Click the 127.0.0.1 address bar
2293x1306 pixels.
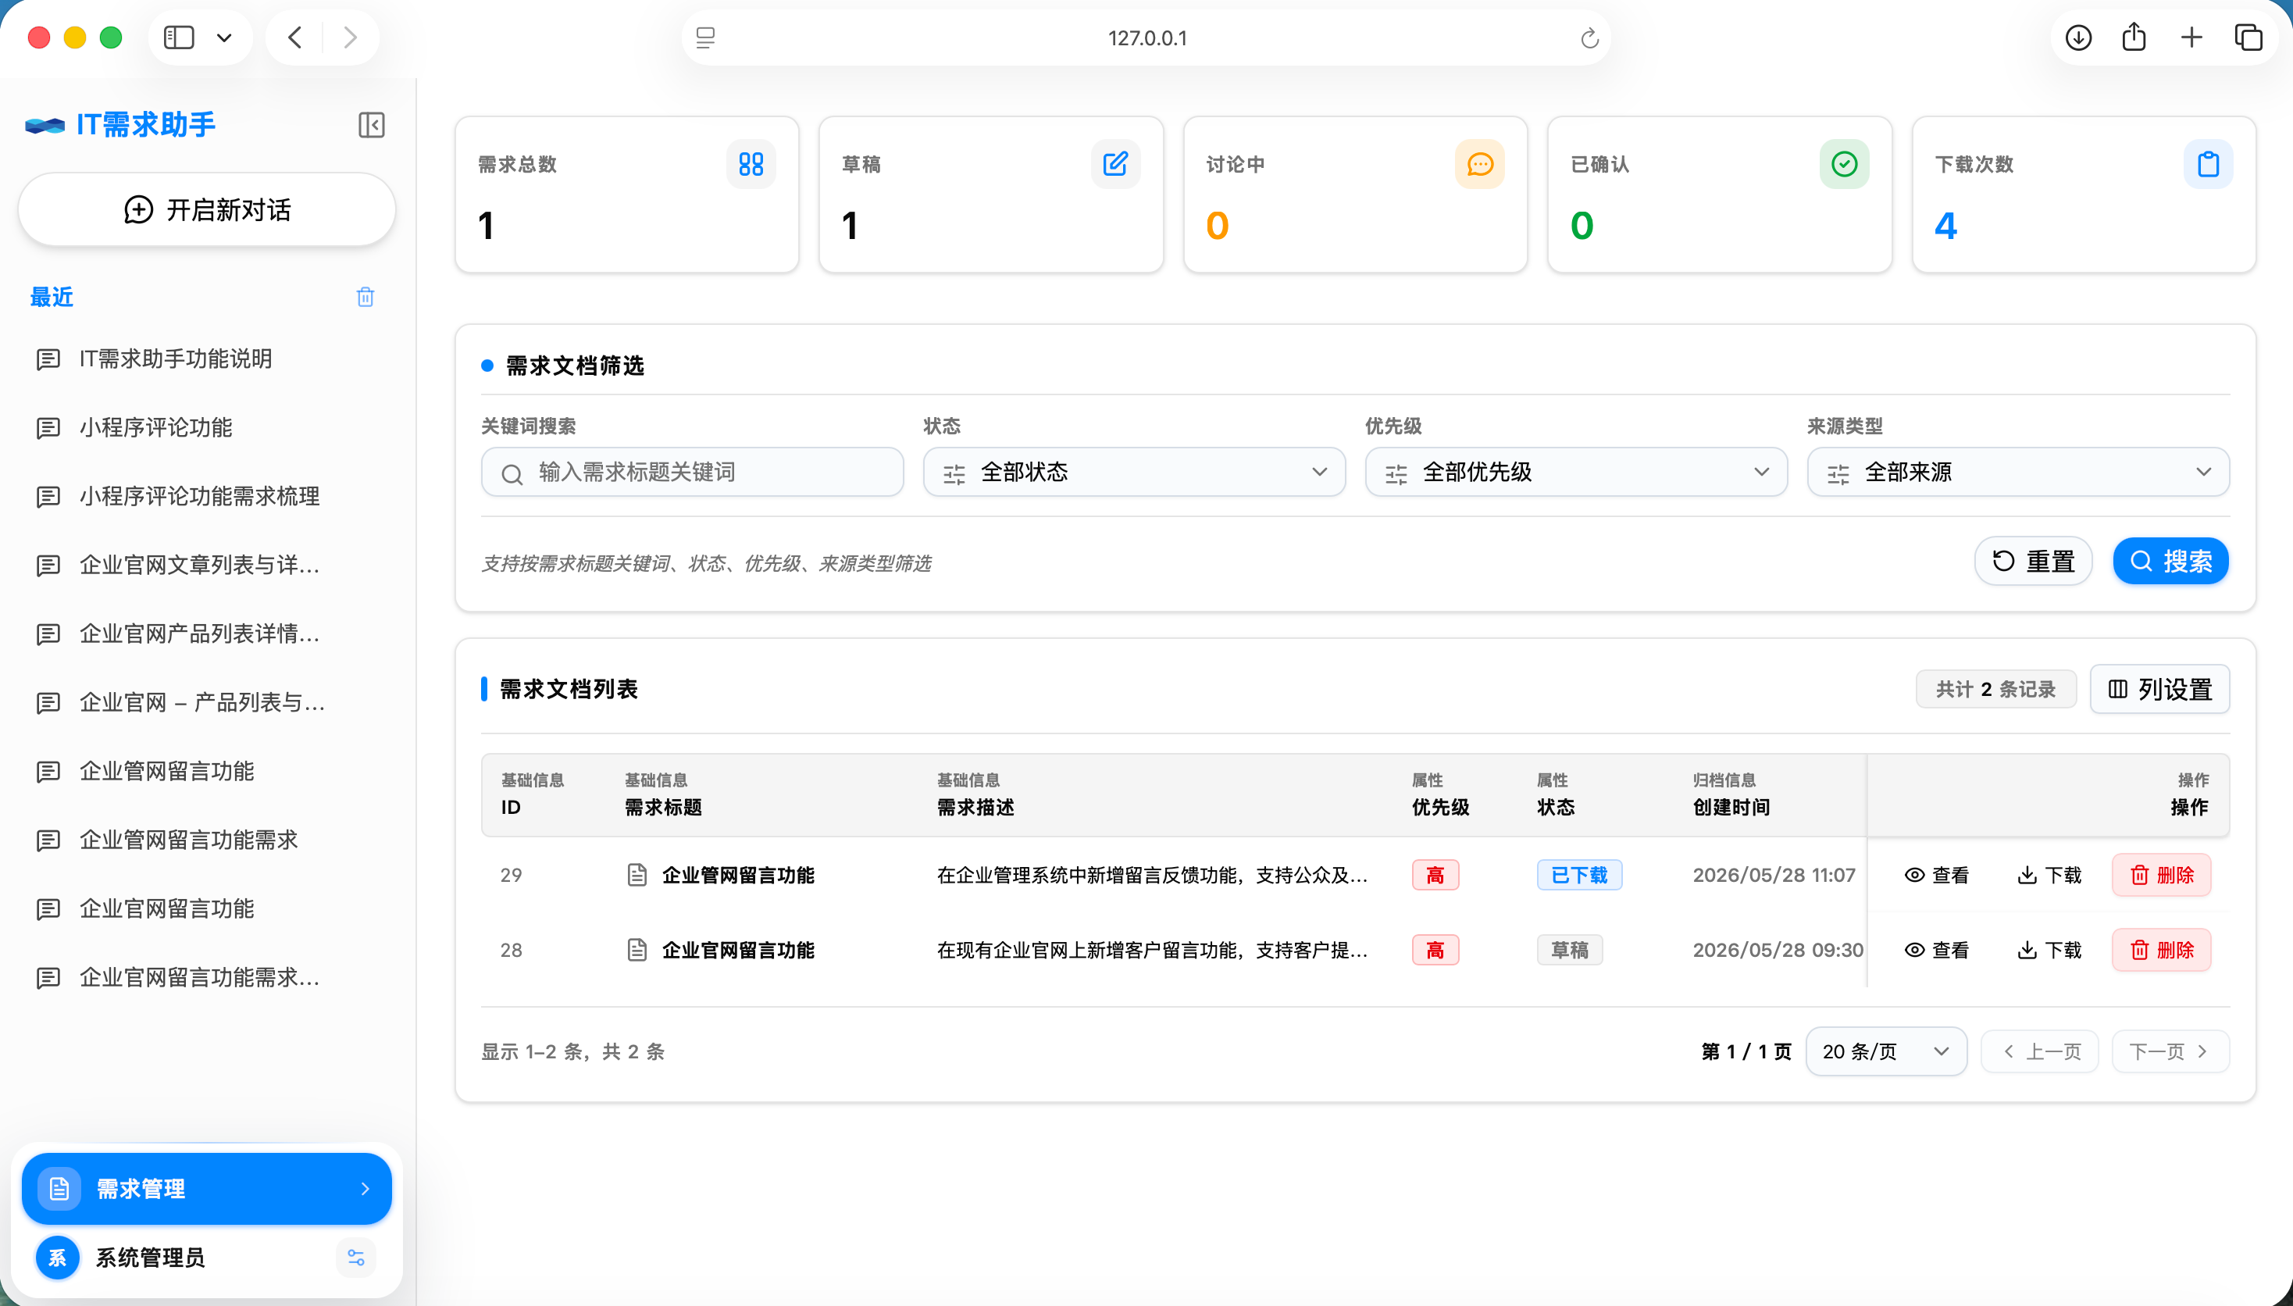point(1146,37)
